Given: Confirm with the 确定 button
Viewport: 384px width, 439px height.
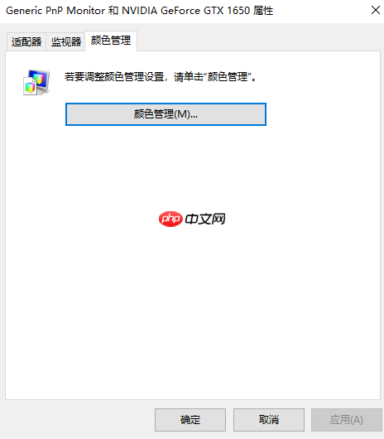Looking at the screenshot, I should [190, 419].
